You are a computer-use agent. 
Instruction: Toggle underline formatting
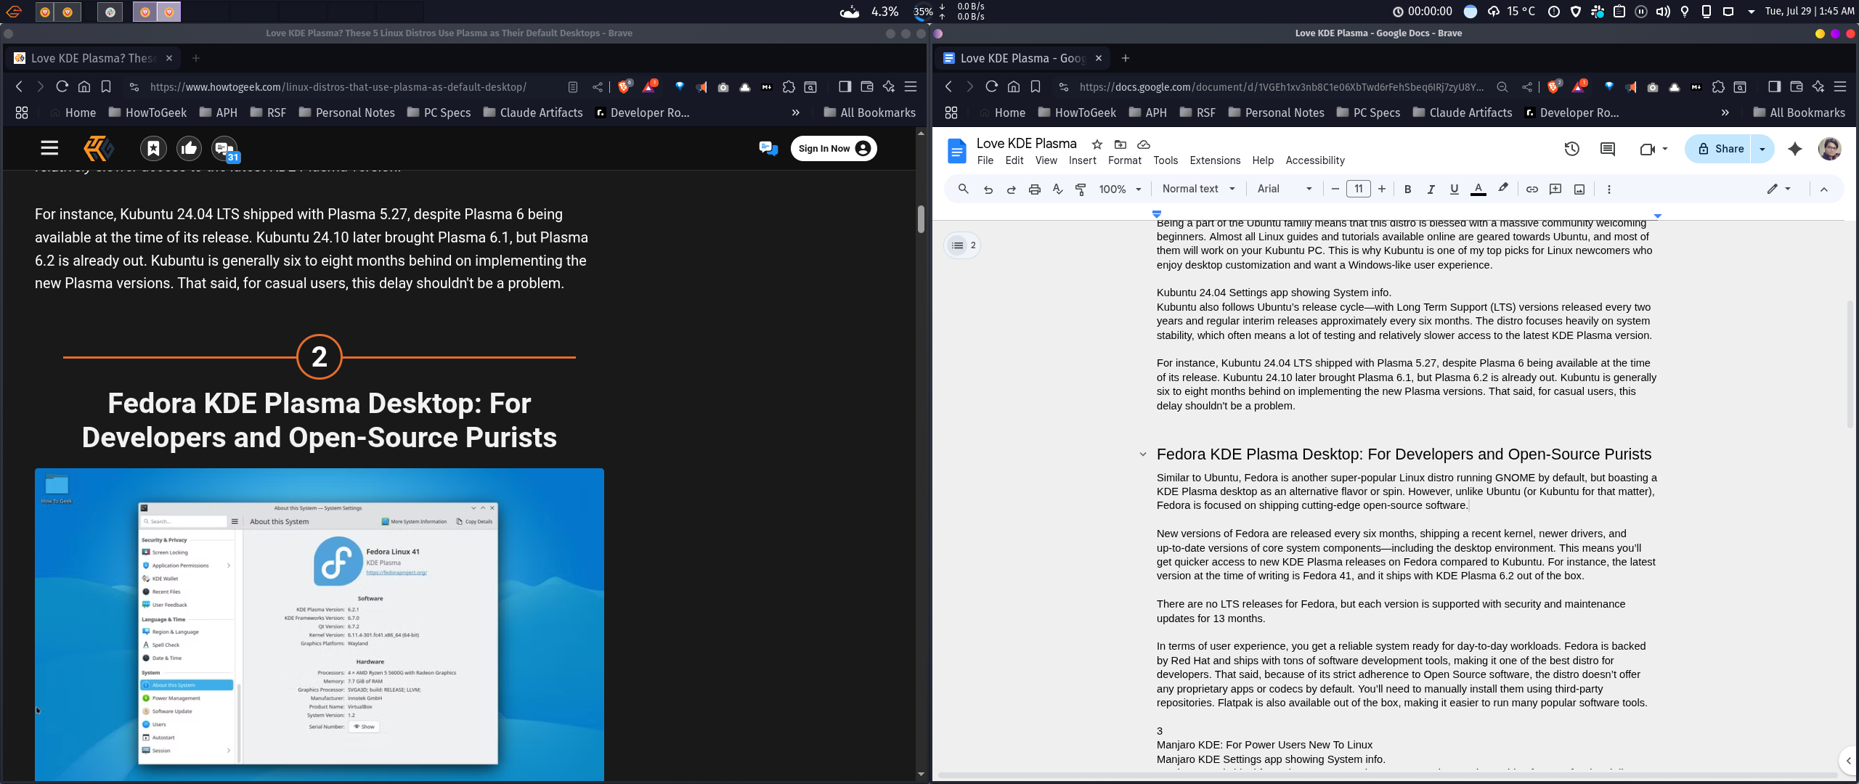(x=1453, y=189)
